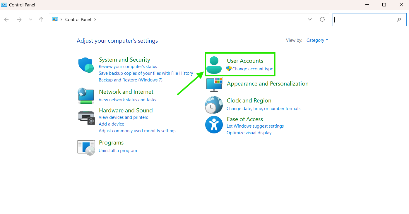Open the Clock and Region globe-clock icon
This screenshot has height=214, width=409.
click(214, 105)
